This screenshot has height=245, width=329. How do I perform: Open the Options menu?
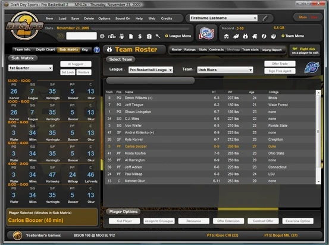tap(104, 18)
